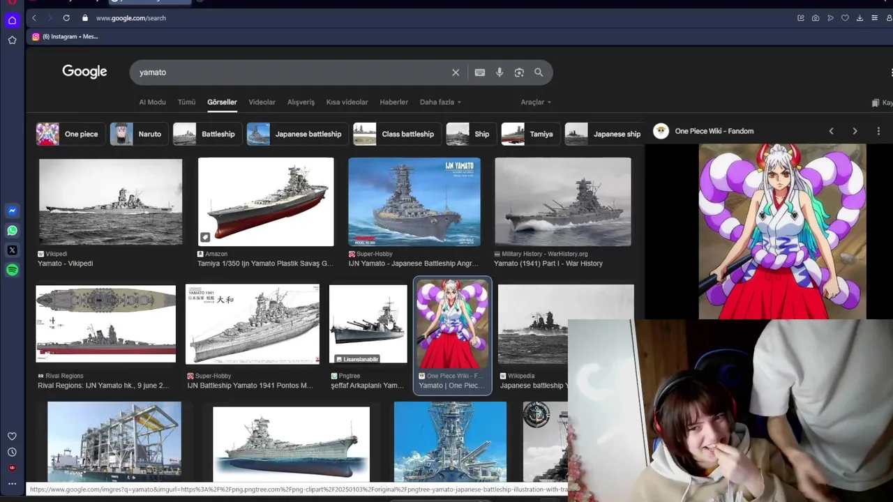893x502 pixels.
Task: Open the bookmarks star in the sidebar
Action: [x=12, y=40]
